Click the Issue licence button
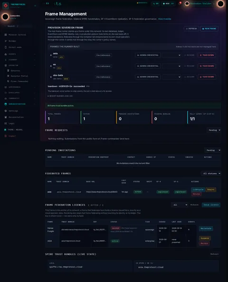This screenshot has height=282, width=228. [211, 205]
